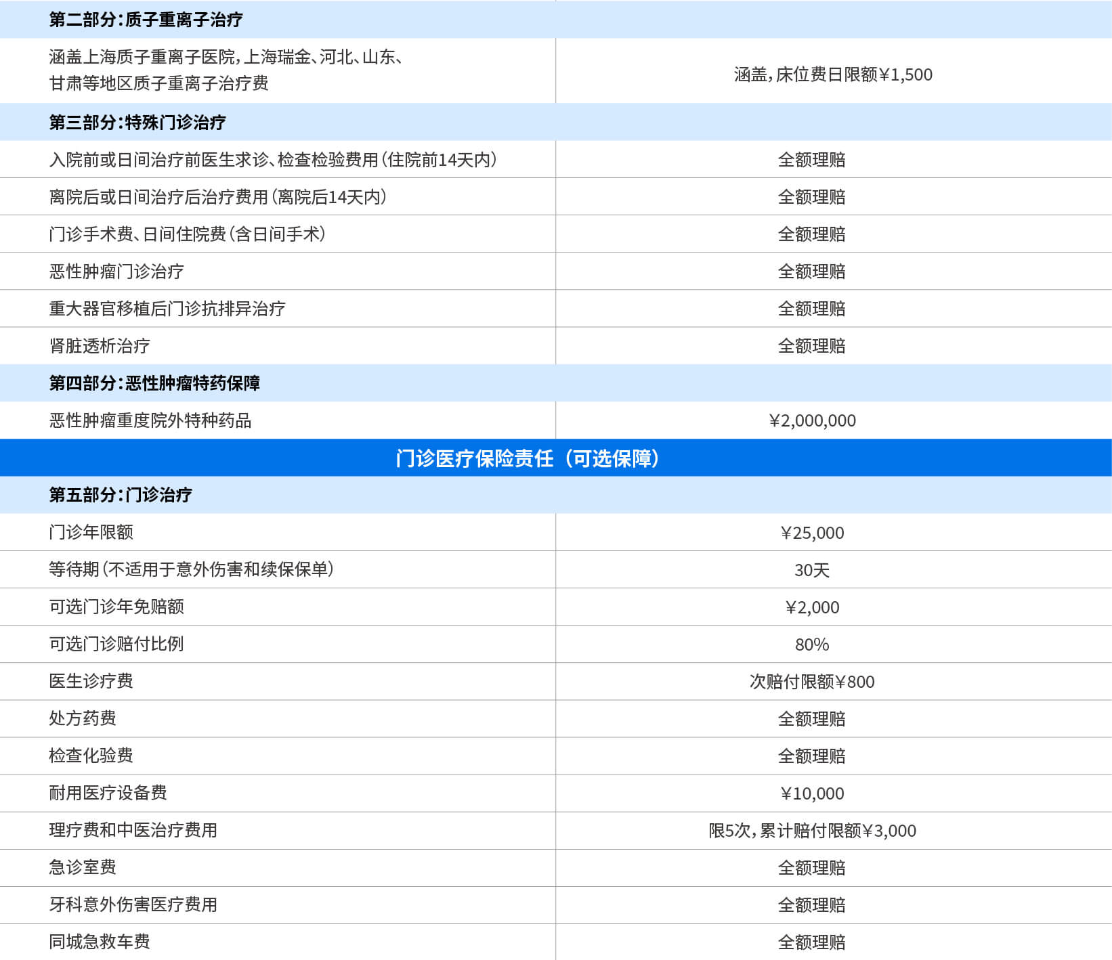Select the 恶性肿瘤重度院外特种药品 row label
Image resolution: width=1112 pixels, height=960 pixels.
click(150, 420)
